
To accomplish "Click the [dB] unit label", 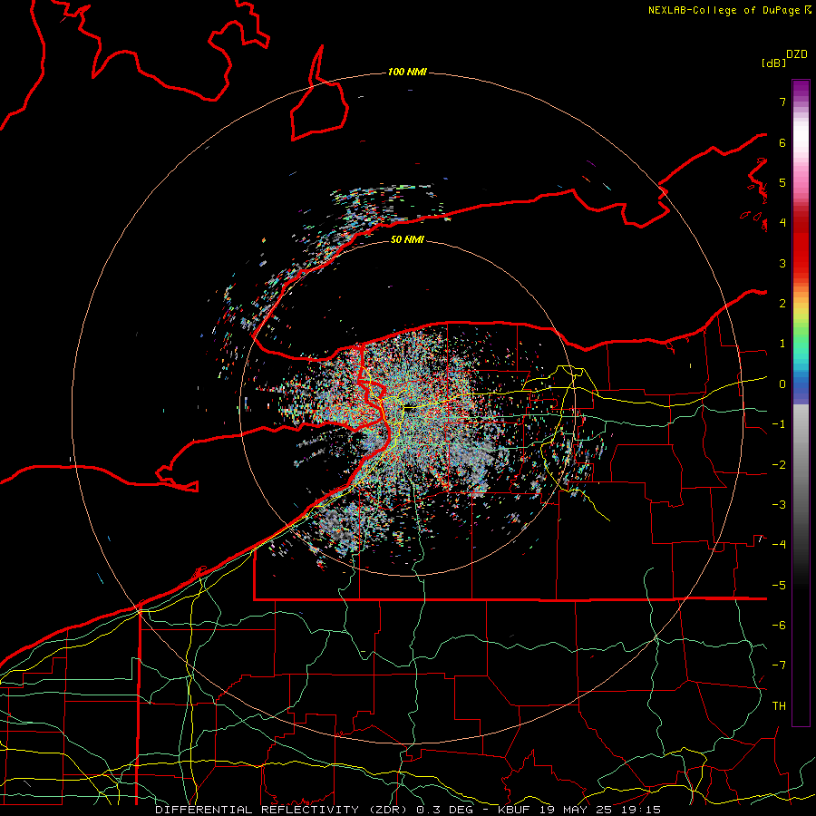I will (774, 63).
